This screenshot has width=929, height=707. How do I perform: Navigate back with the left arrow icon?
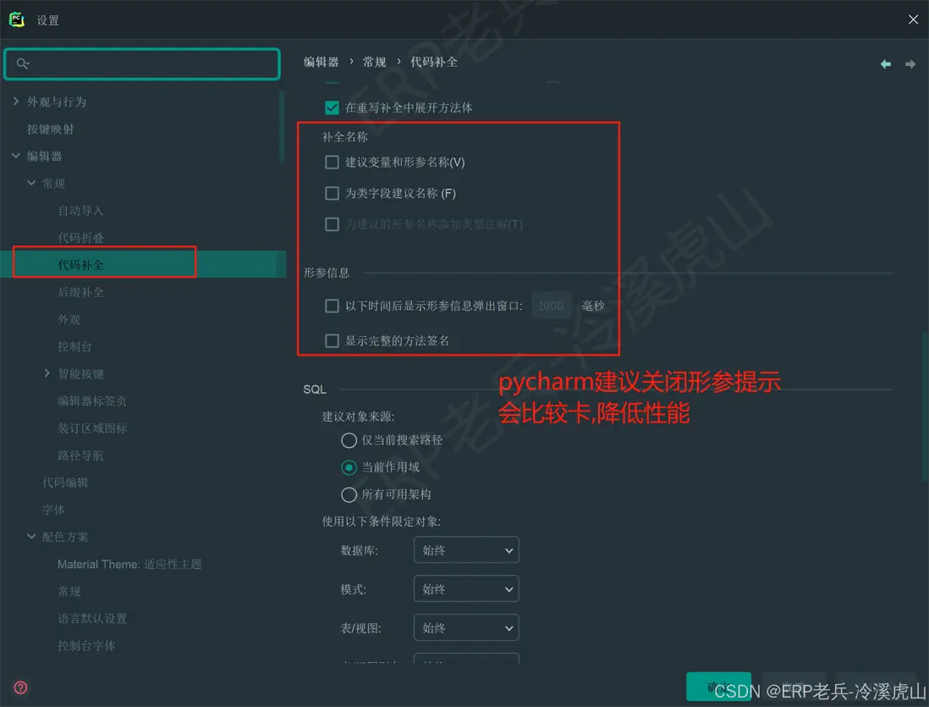coord(885,63)
